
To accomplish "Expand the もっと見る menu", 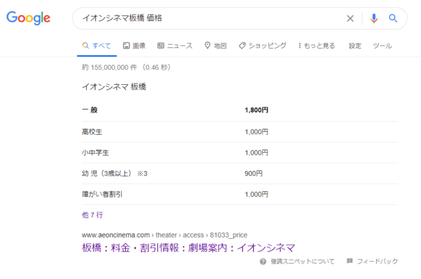I will [x=316, y=45].
